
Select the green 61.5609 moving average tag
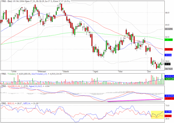tap(169, 40)
